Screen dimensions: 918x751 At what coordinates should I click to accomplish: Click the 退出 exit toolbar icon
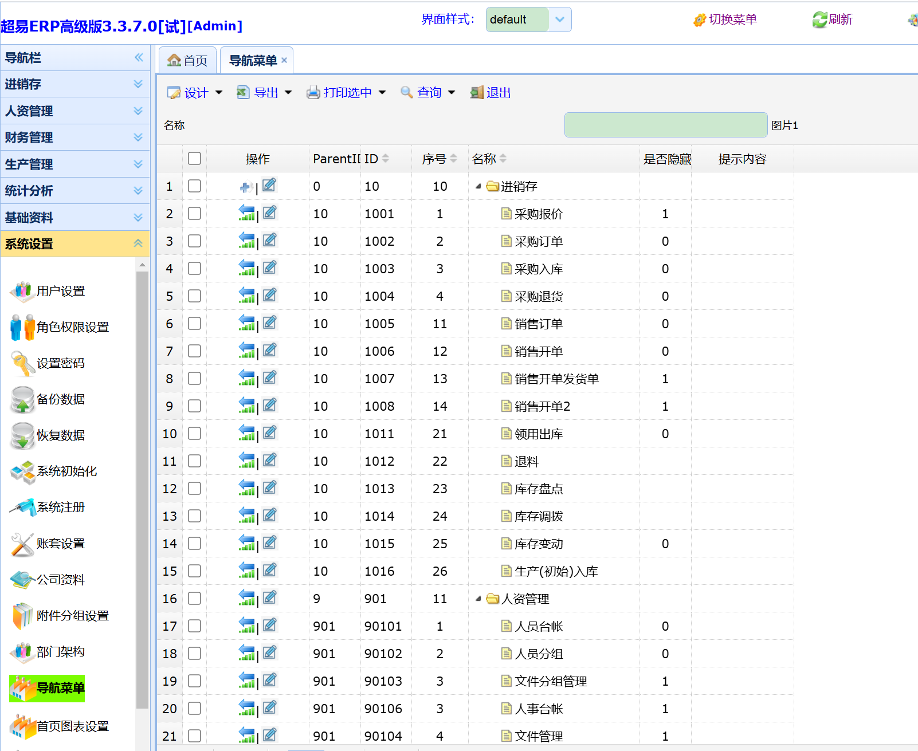click(x=476, y=93)
